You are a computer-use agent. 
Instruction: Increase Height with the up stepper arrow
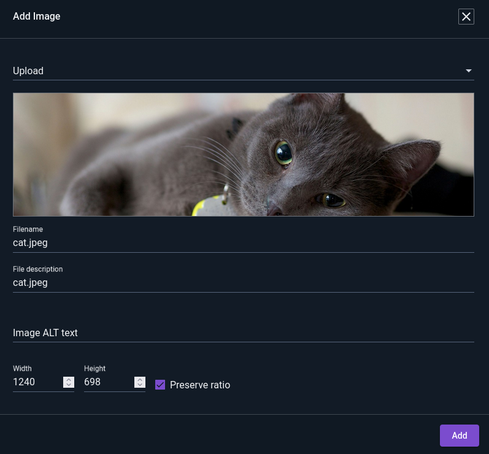tap(140, 379)
